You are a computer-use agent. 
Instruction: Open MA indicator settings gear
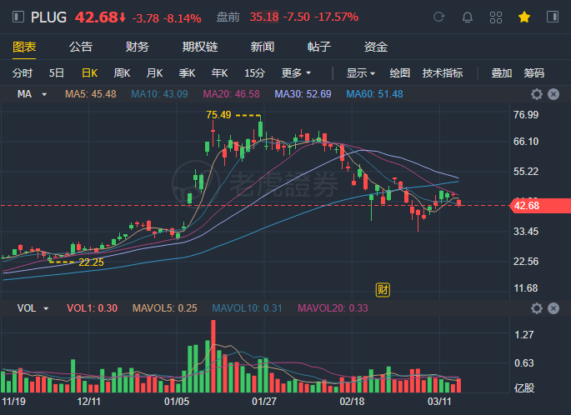(537, 94)
